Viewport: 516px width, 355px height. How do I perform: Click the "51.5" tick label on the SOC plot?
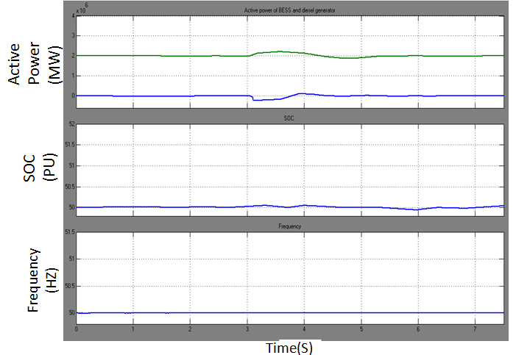(x=70, y=145)
